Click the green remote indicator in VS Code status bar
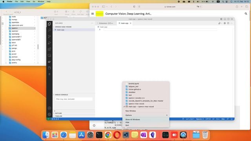This screenshot has width=251, height=141. click(x=48, y=119)
